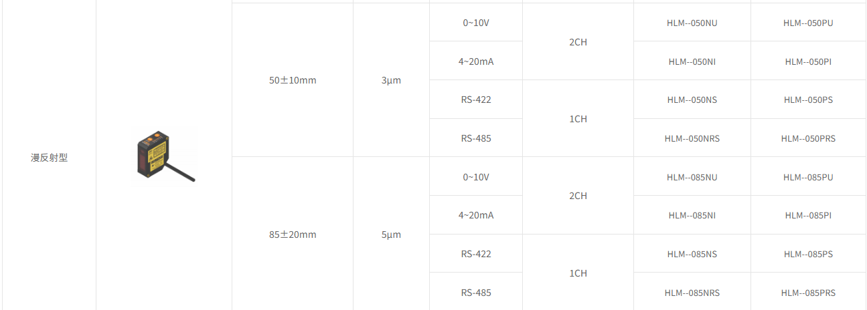Open the HLM--050NS product link
The height and width of the screenshot is (310, 867).
tap(692, 100)
